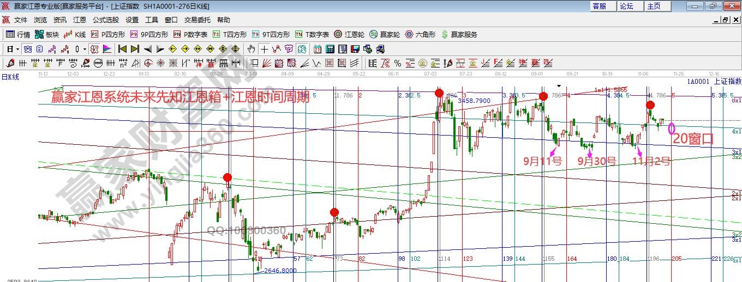This screenshot has width=742, height=282.
Task: Click the floppy disk save icon
Action: tap(355, 49)
